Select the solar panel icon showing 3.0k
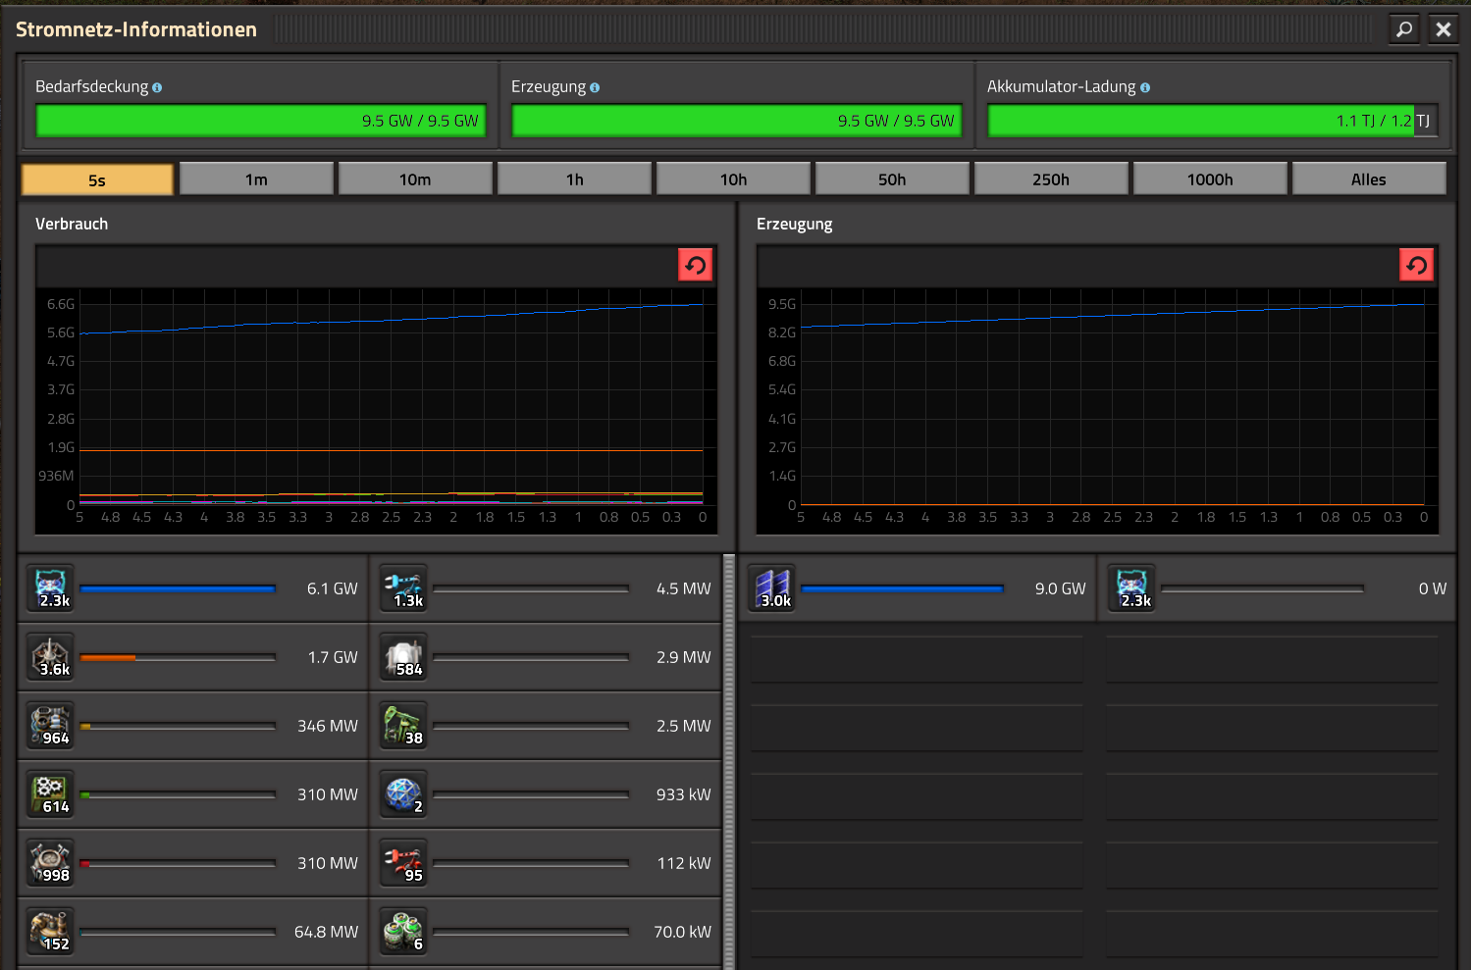1471x970 pixels. point(773,588)
